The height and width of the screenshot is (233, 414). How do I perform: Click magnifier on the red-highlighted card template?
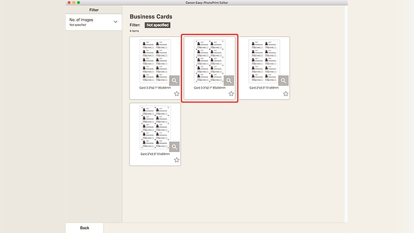229,80
